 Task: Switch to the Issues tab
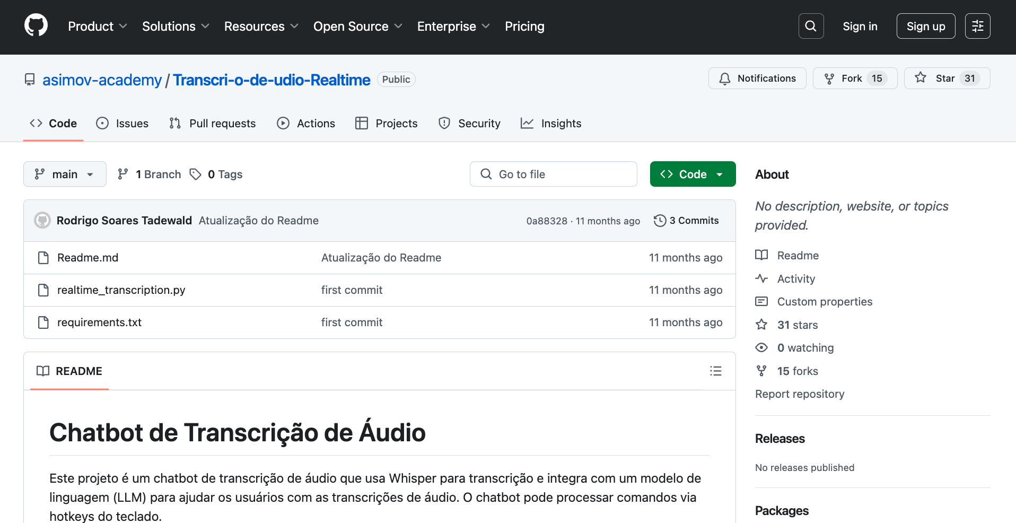(122, 124)
